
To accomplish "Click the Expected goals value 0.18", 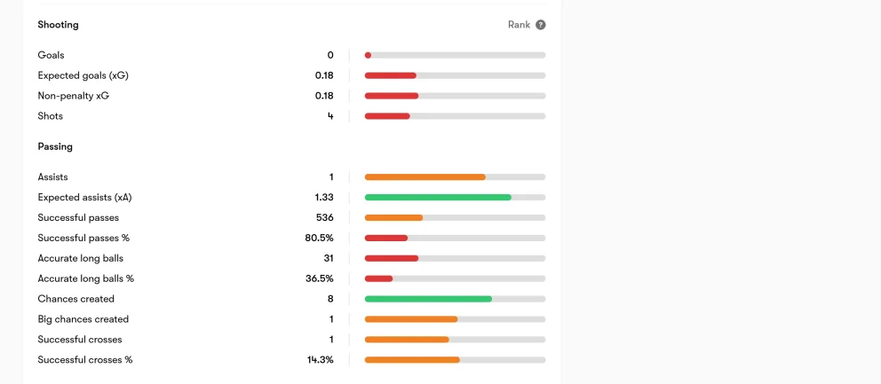I will (324, 75).
